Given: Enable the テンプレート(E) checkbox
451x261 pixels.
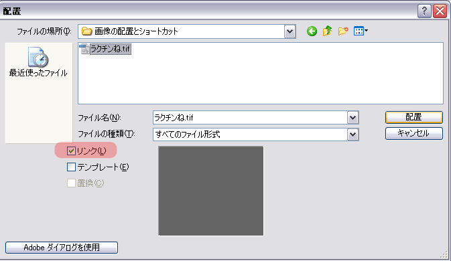Looking at the screenshot, I should pyautogui.click(x=71, y=167).
